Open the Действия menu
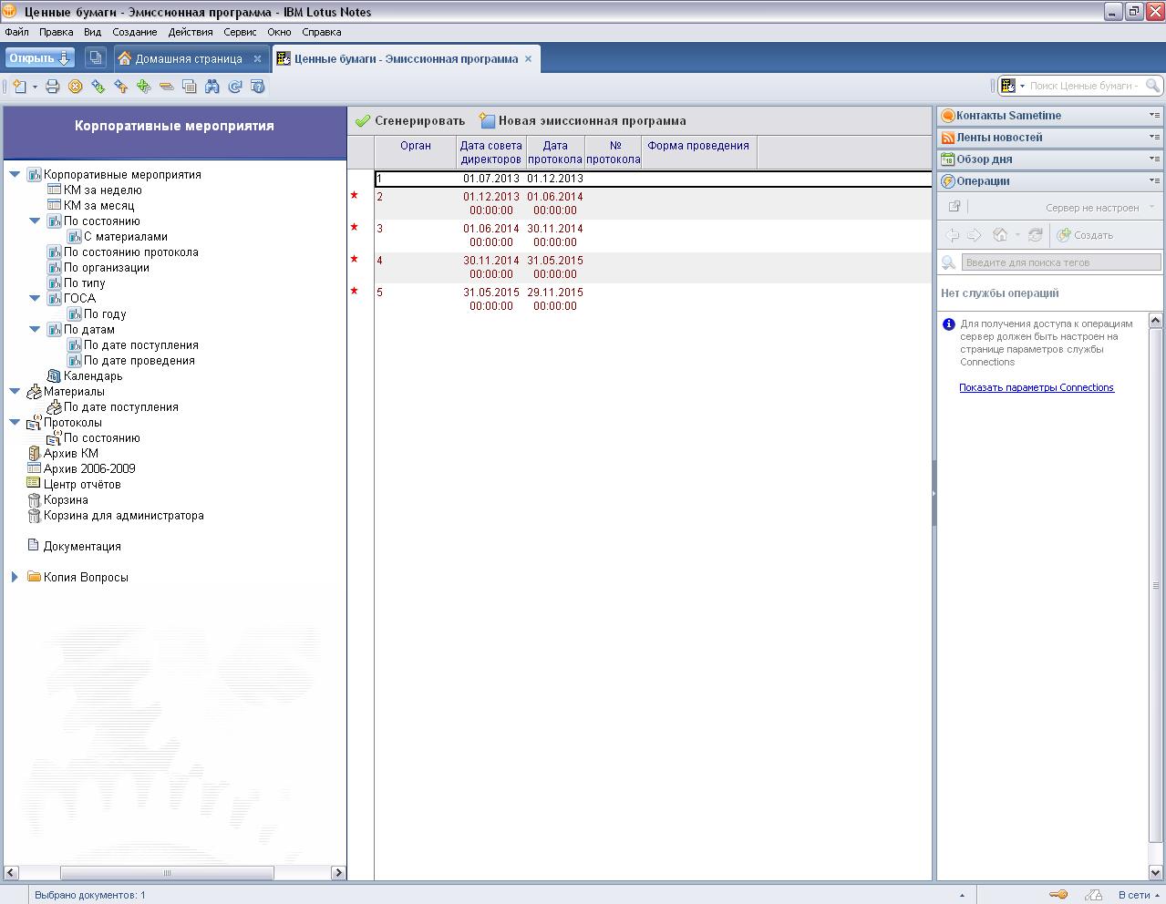 pyautogui.click(x=191, y=32)
